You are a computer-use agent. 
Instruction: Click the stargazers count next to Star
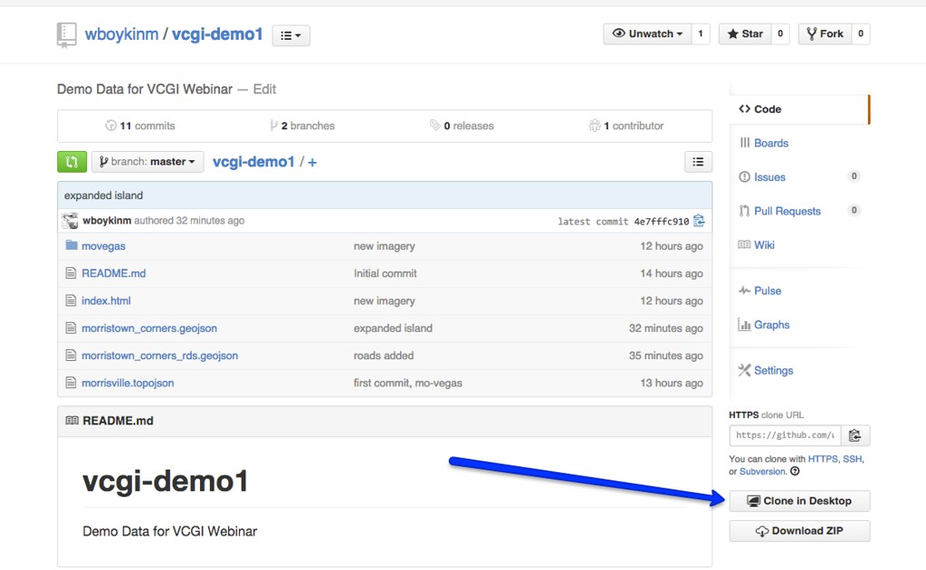(x=780, y=33)
